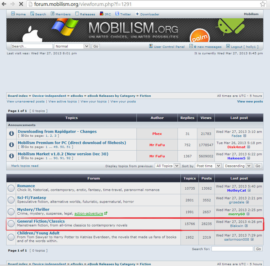Click the Logout icon
The height and width of the screenshot is (266, 270).
click(x=228, y=46)
